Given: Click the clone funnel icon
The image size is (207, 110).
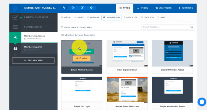Looking at the screenshot, I should point(73,8).
